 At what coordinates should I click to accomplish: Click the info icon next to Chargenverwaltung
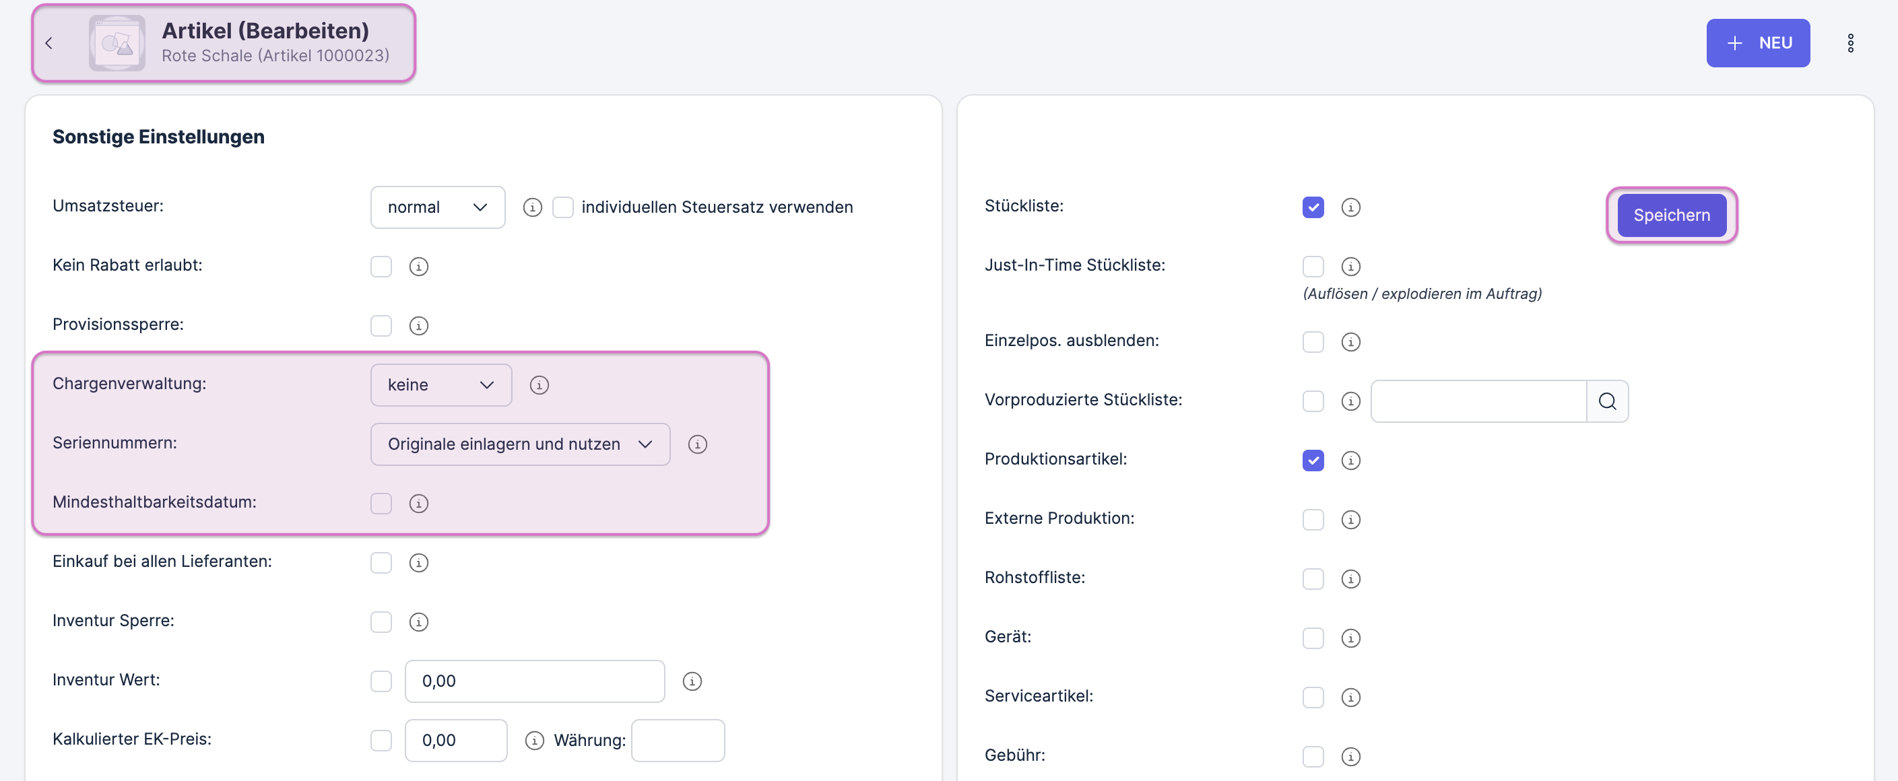tap(539, 385)
